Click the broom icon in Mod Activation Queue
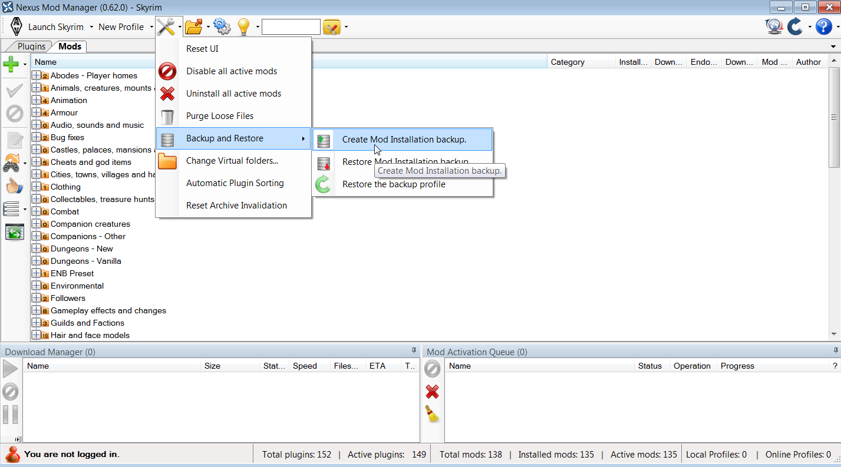The image size is (841, 467). (x=432, y=414)
